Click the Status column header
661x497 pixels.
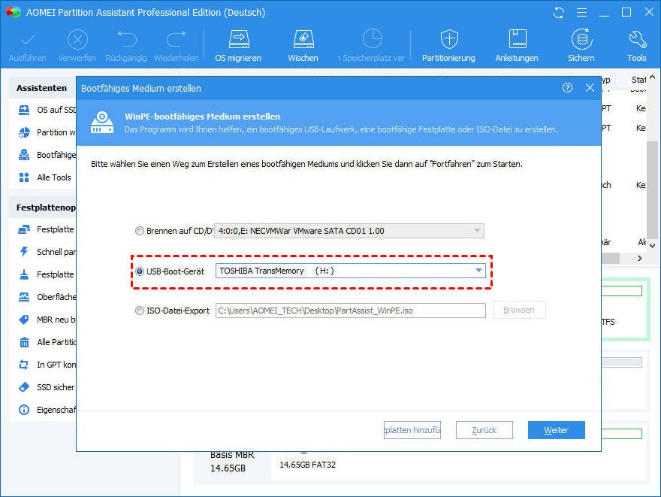tap(638, 80)
